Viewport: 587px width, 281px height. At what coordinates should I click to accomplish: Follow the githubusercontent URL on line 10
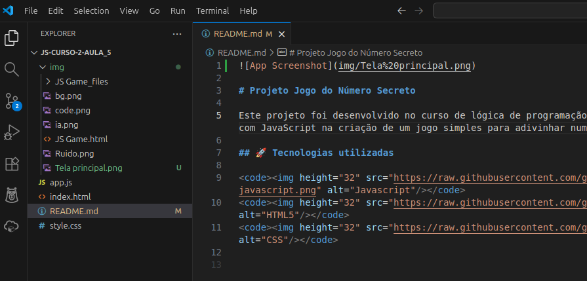coord(490,202)
